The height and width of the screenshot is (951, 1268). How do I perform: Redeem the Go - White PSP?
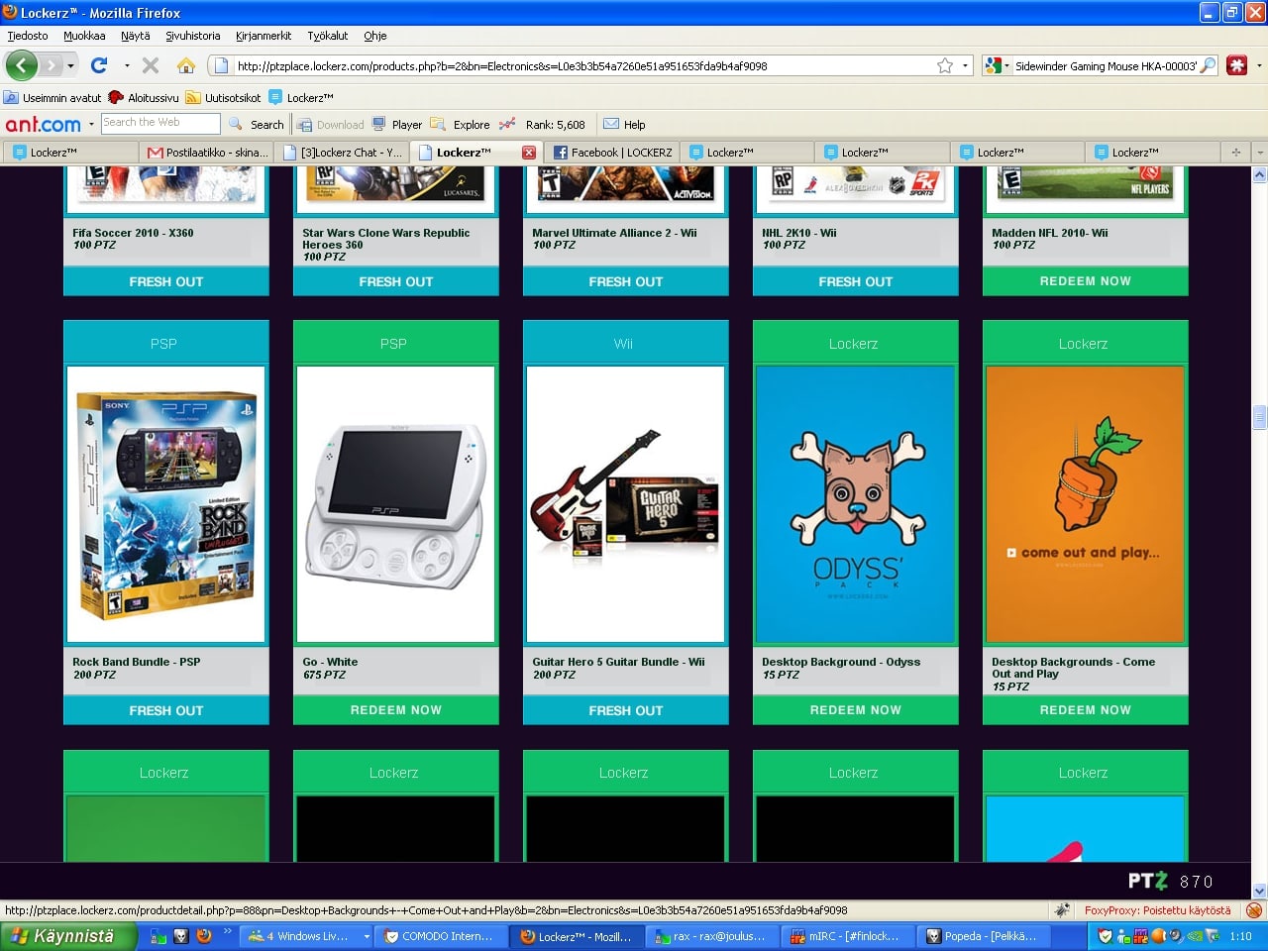(395, 710)
